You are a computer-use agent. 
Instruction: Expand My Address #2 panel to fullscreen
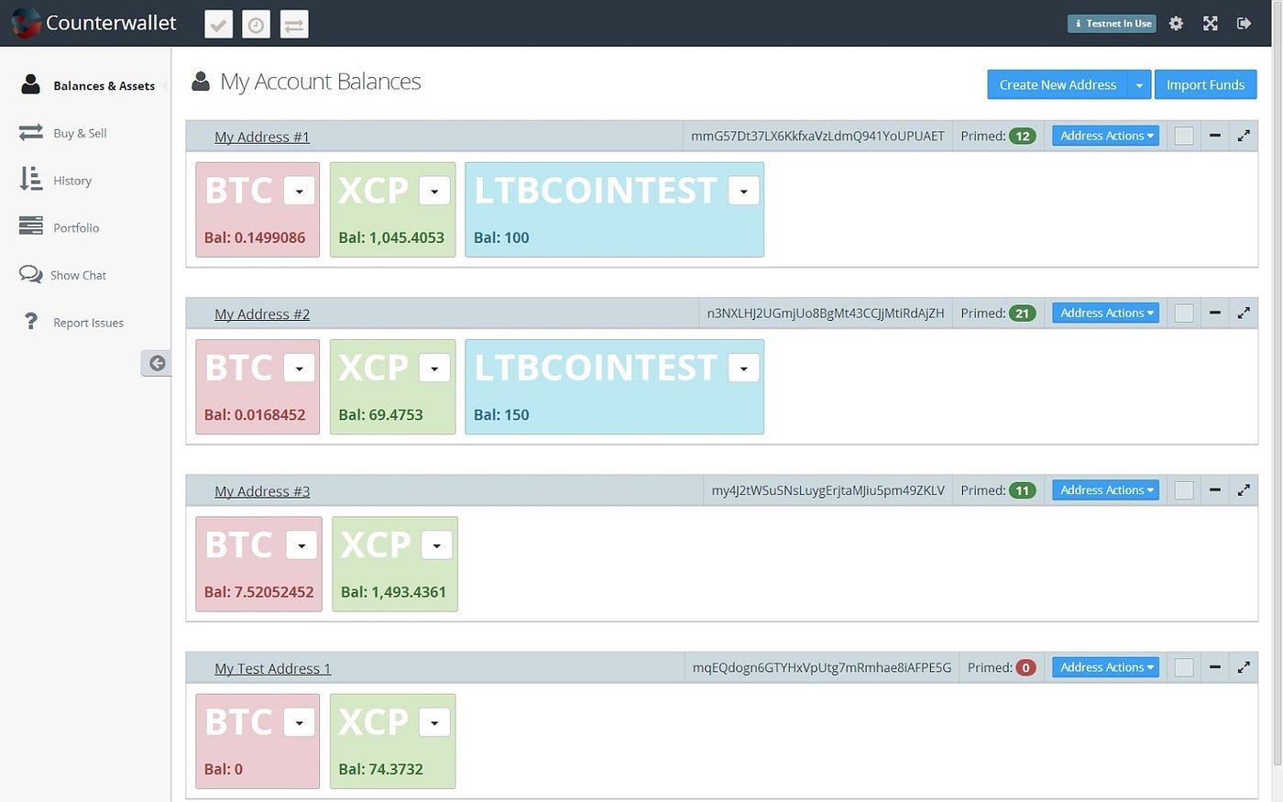tap(1244, 313)
